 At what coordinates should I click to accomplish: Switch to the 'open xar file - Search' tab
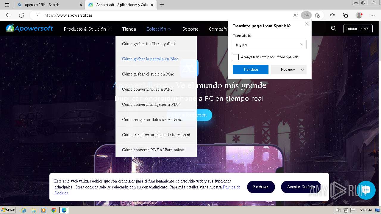(49, 5)
